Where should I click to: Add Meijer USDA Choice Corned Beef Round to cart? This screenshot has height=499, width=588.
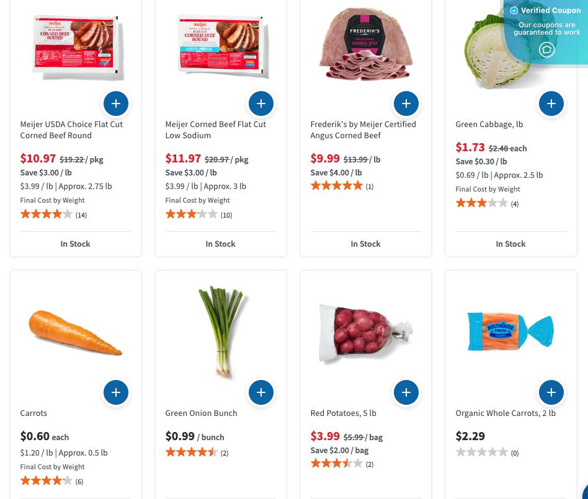click(x=116, y=104)
